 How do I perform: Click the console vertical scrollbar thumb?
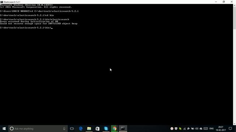(x=235, y=18)
